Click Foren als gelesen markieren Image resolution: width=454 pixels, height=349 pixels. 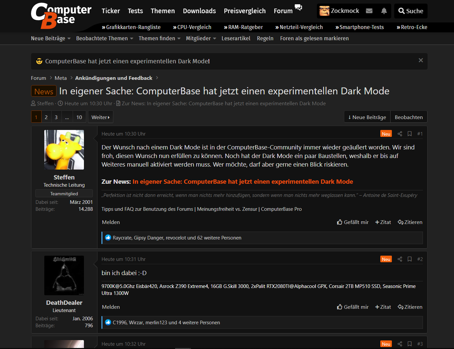314,38
